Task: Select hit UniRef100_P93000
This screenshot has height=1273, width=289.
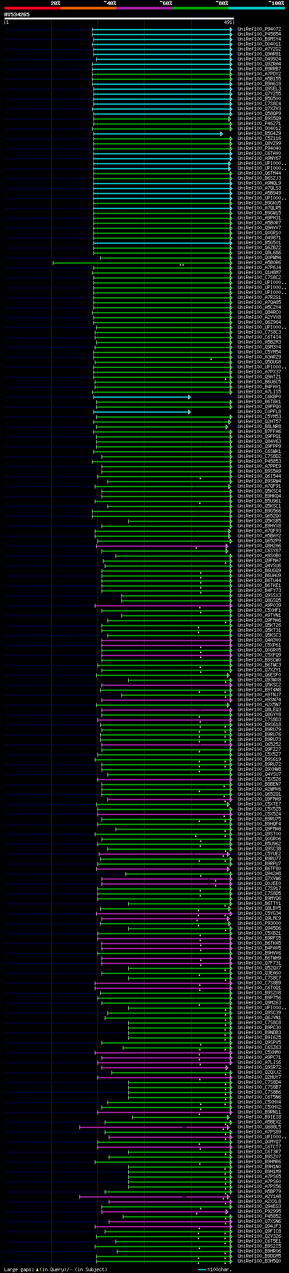Action: coord(259,923)
